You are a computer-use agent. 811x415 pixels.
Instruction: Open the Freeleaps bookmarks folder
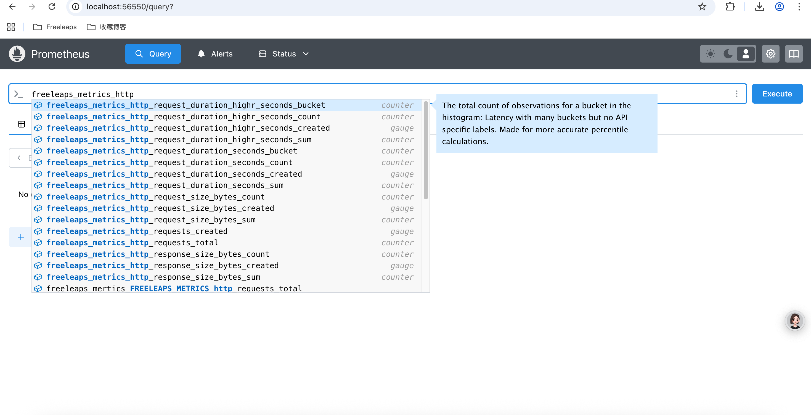pyautogui.click(x=55, y=27)
